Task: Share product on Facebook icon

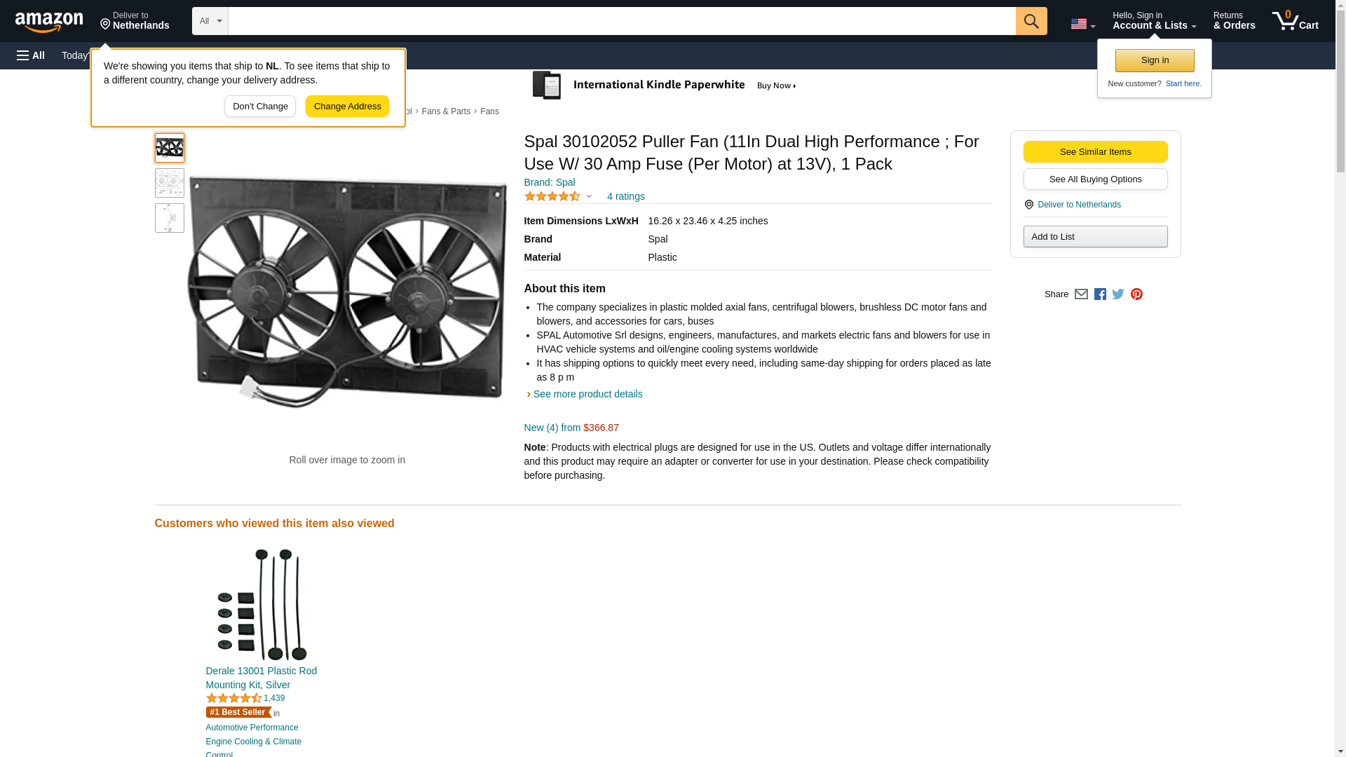Action: pos(1100,294)
